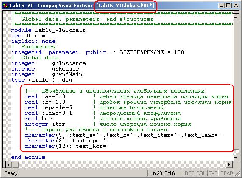Click horizontal scrollbar left arrow
This screenshot has height=178, width=242.
8,164
